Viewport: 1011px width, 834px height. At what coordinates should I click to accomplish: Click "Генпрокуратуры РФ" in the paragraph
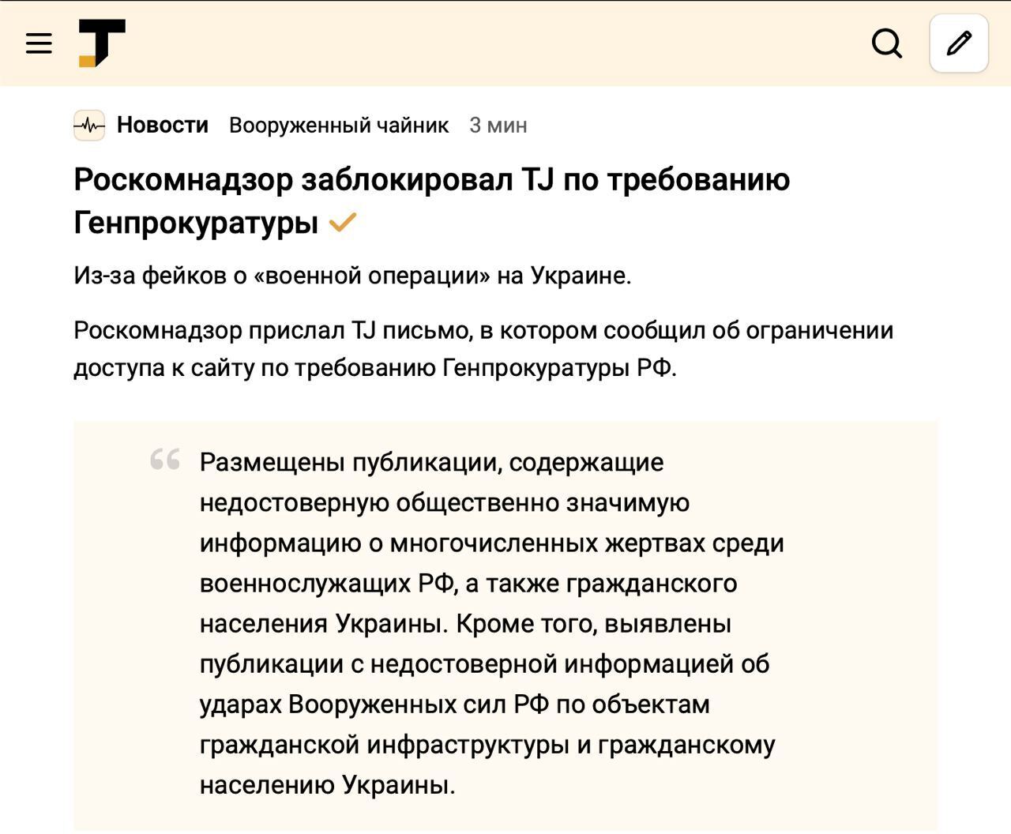558,368
